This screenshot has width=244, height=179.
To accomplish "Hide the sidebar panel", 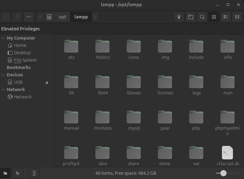I will 34,173.
